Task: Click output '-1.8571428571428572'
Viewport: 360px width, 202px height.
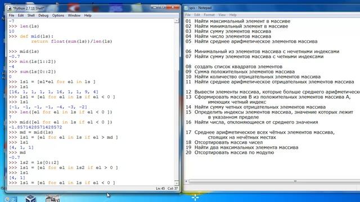Action: (x=35, y=127)
